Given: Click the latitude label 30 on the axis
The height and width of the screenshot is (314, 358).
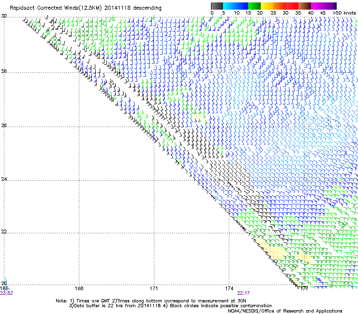Looking at the screenshot, I should point(4,16).
